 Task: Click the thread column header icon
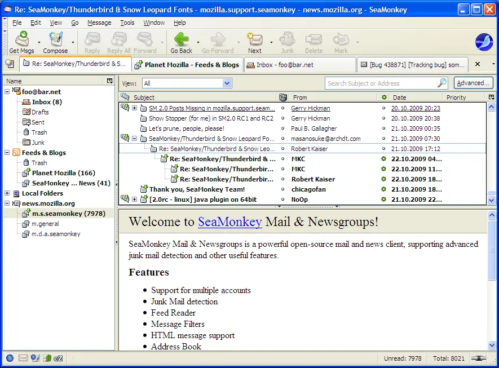(x=125, y=97)
